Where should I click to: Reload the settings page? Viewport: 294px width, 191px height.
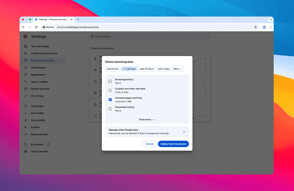point(36,27)
